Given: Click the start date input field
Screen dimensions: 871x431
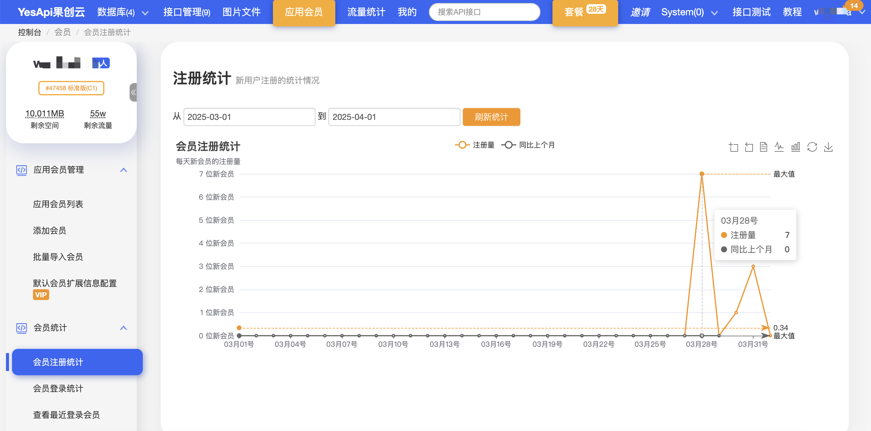Looking at the screenshot, I should [x=249, y=117].
